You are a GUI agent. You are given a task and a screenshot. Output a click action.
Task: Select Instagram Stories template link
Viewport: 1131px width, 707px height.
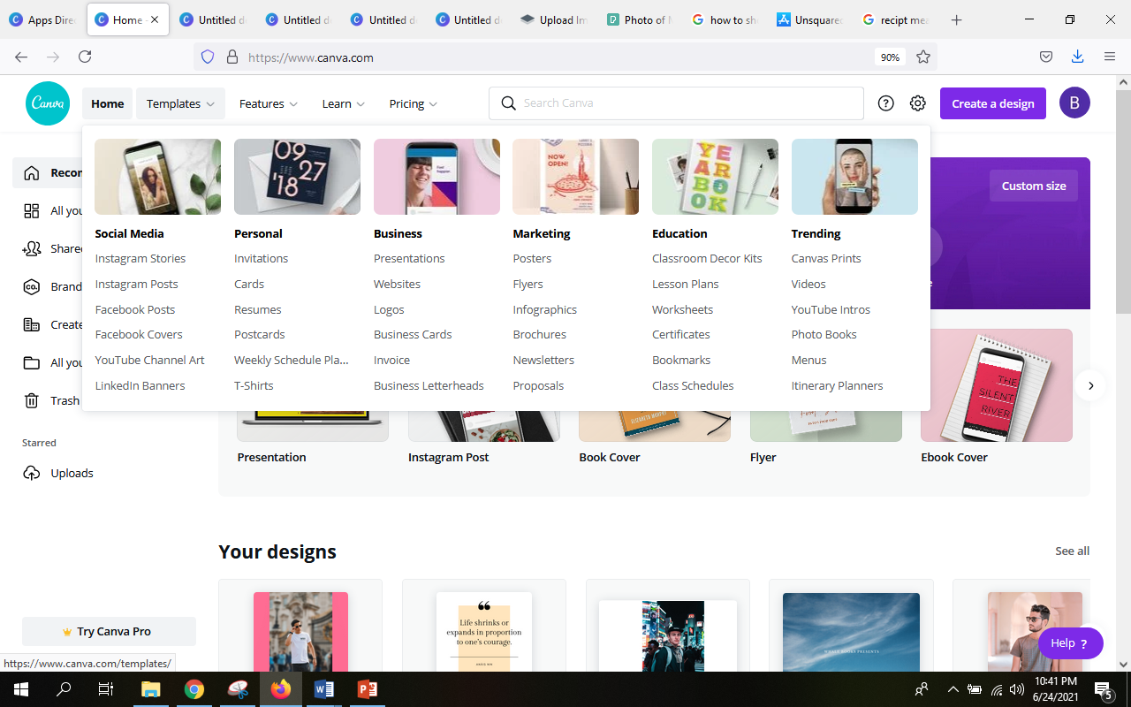[x=140, y=258]
